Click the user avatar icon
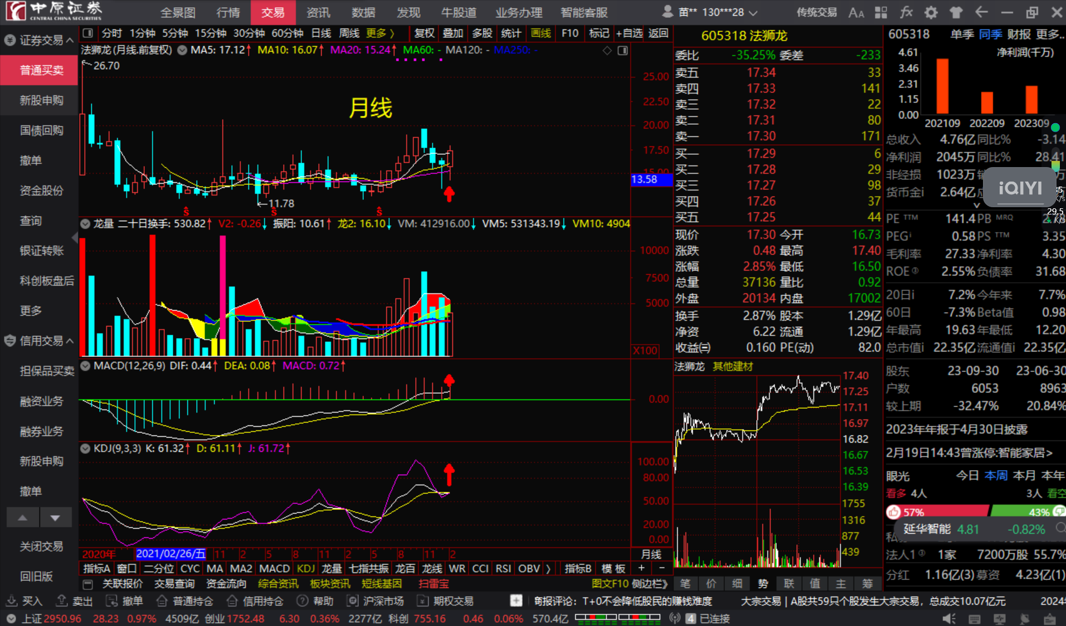 [x=667, y=12]
